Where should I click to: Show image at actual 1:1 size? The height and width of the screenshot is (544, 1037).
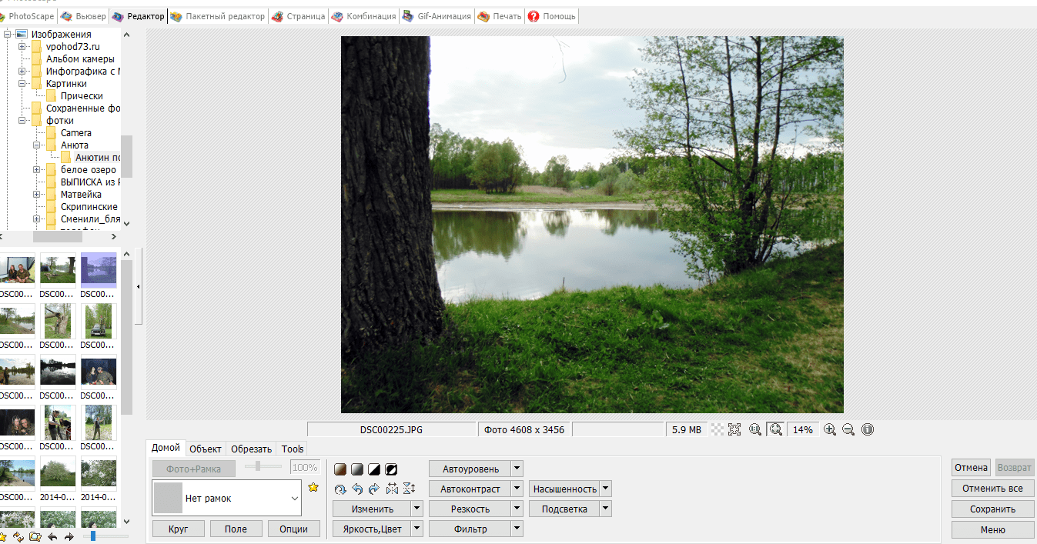click(x=755, y=429)
